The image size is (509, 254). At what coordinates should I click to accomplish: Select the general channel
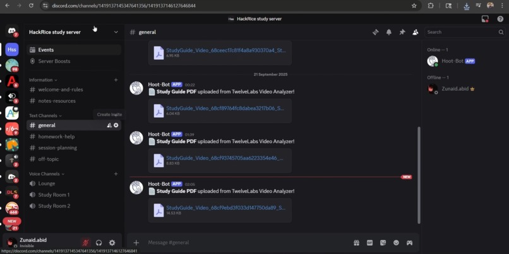point(74,125)
